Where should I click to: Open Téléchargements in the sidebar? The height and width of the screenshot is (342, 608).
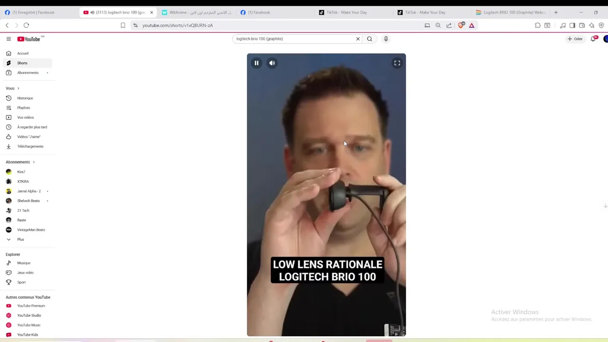click(x=28, y=146)
